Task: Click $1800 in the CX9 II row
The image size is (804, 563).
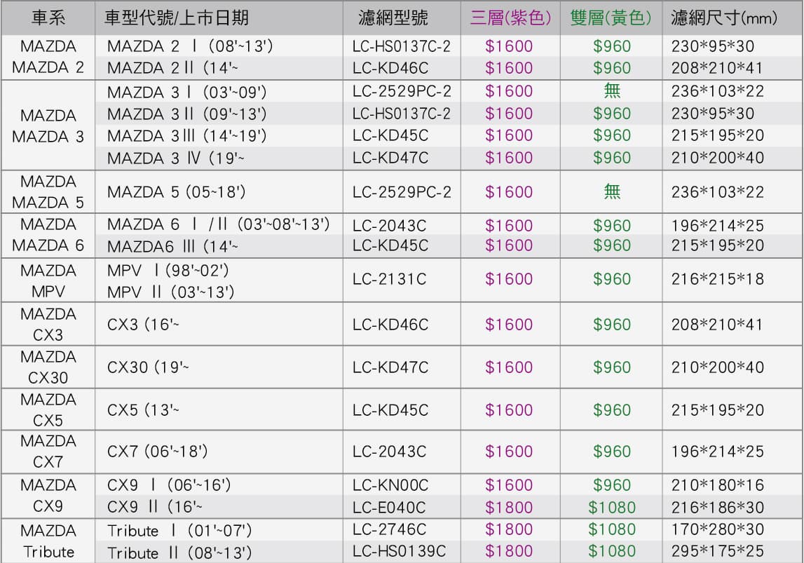Action: click(509, 508)
